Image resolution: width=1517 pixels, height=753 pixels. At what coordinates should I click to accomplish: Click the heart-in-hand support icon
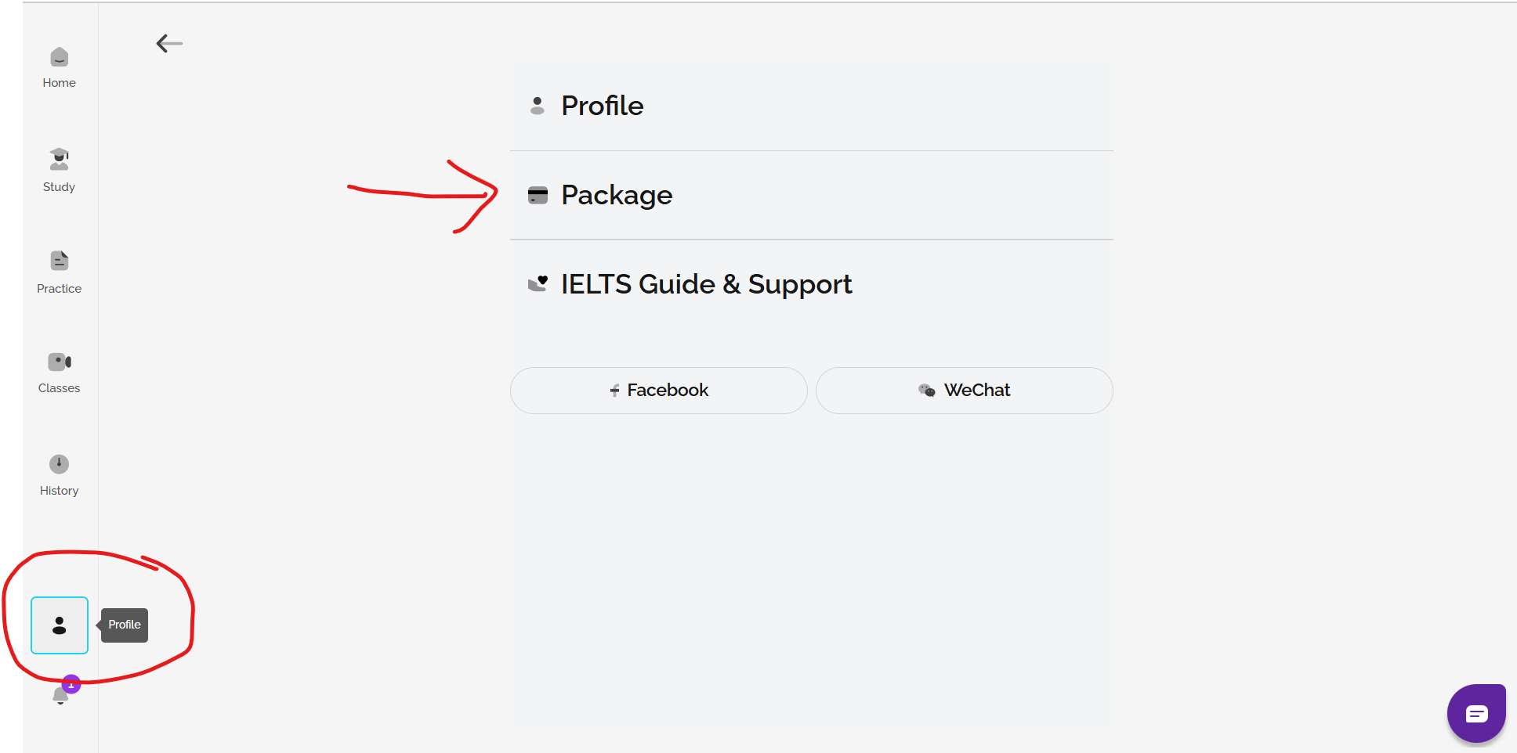coord(538,283)
